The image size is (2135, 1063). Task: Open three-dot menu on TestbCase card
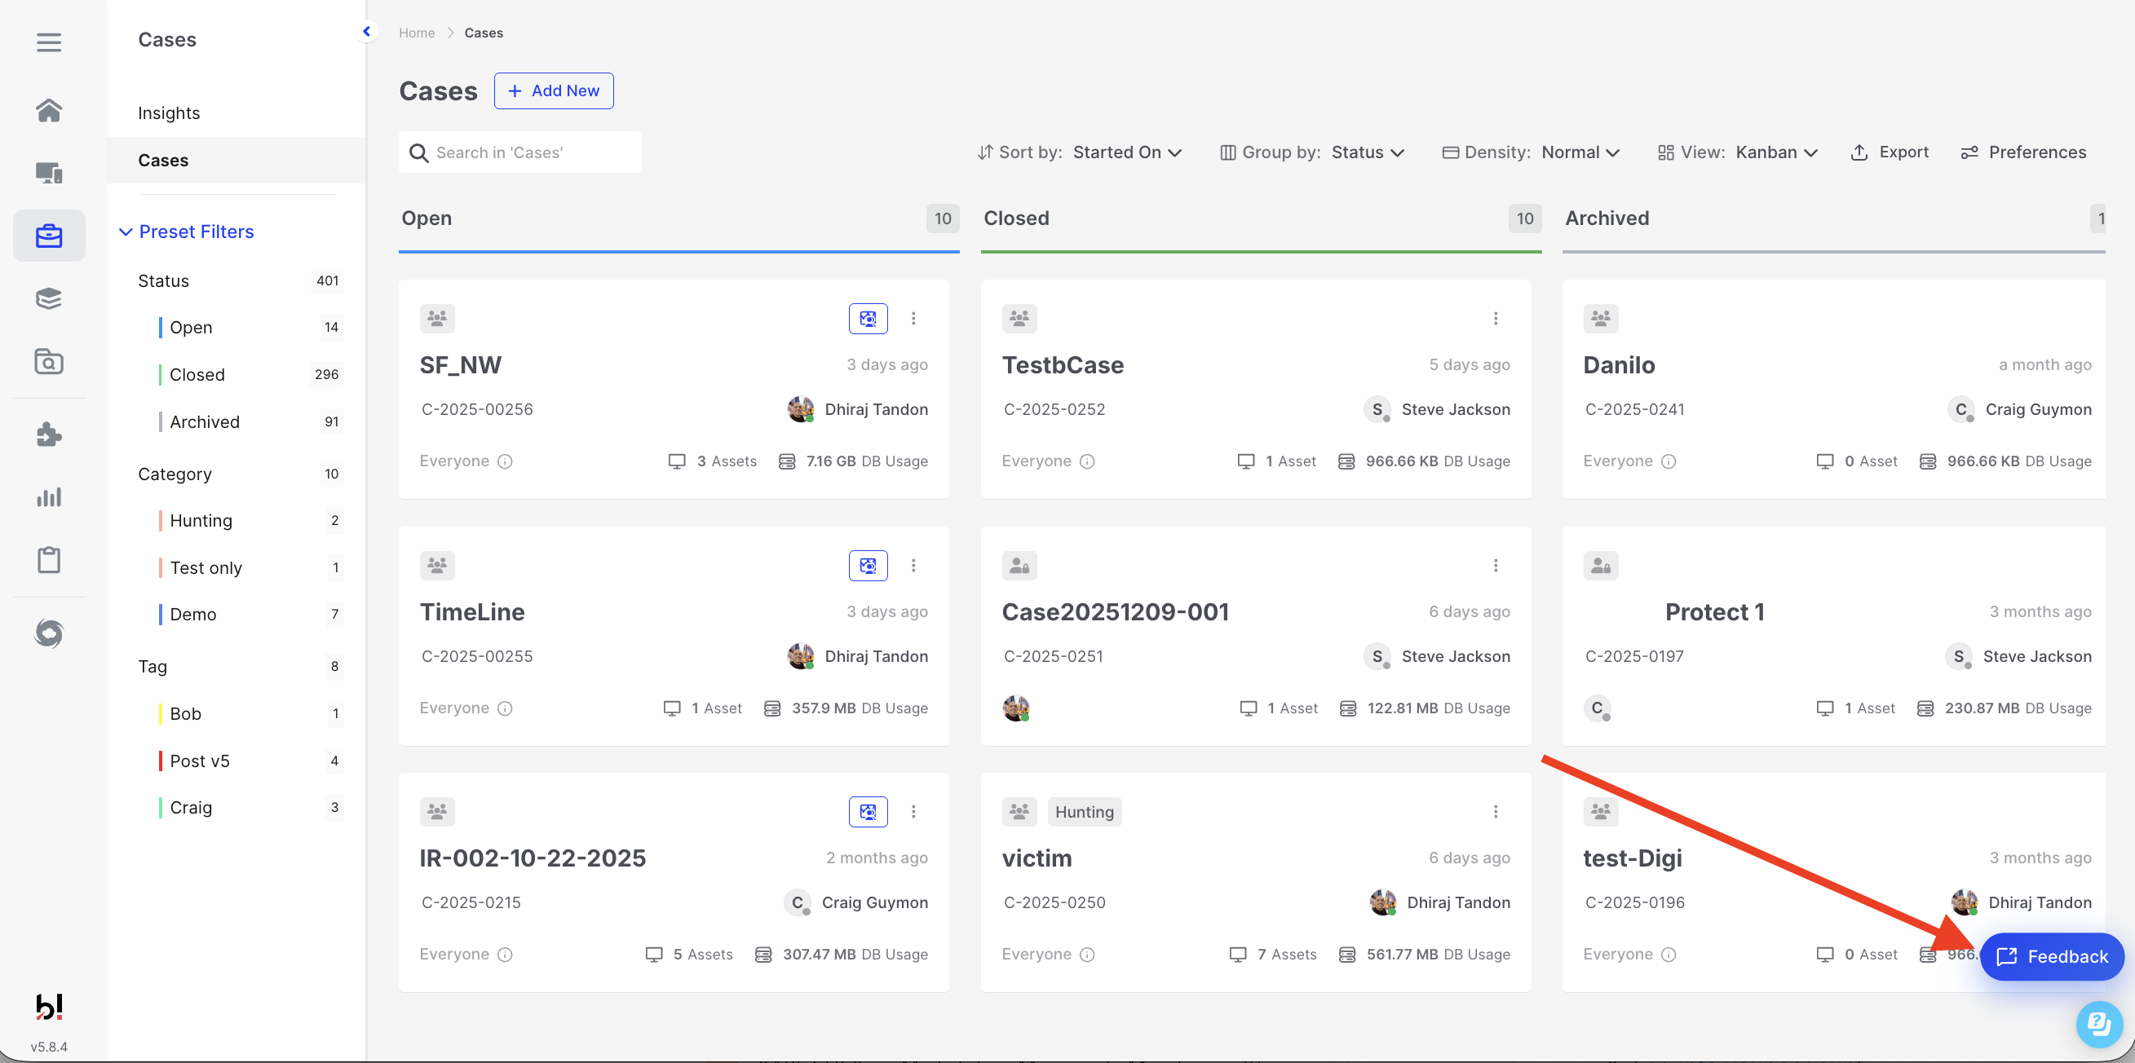pos(1495,318)
